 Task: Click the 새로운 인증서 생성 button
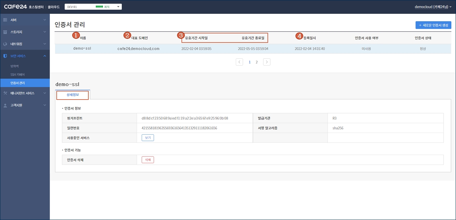(433, 25)
